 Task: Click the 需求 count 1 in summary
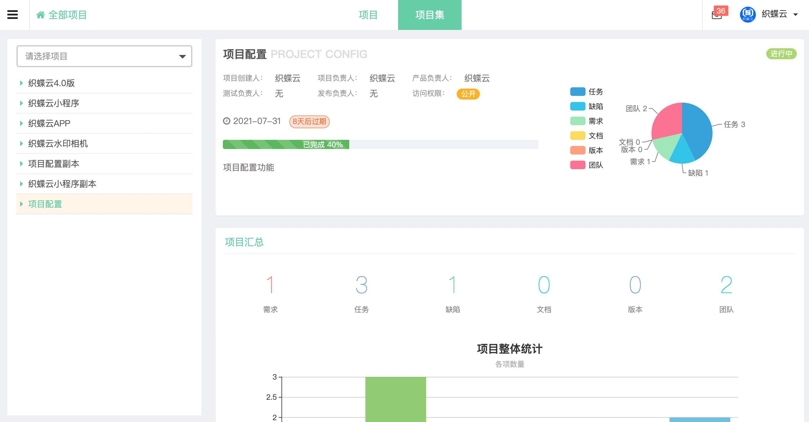click(x=270, y=285)
